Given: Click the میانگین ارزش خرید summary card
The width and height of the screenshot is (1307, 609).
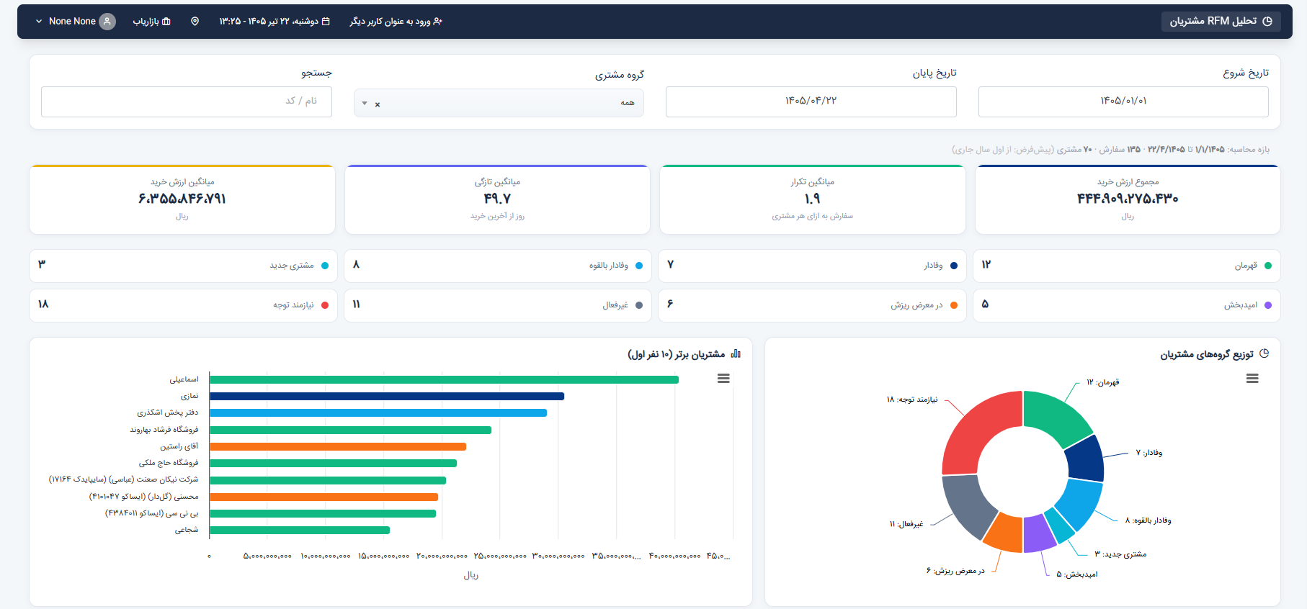Looking at the screenshot, I should (182, 199).
